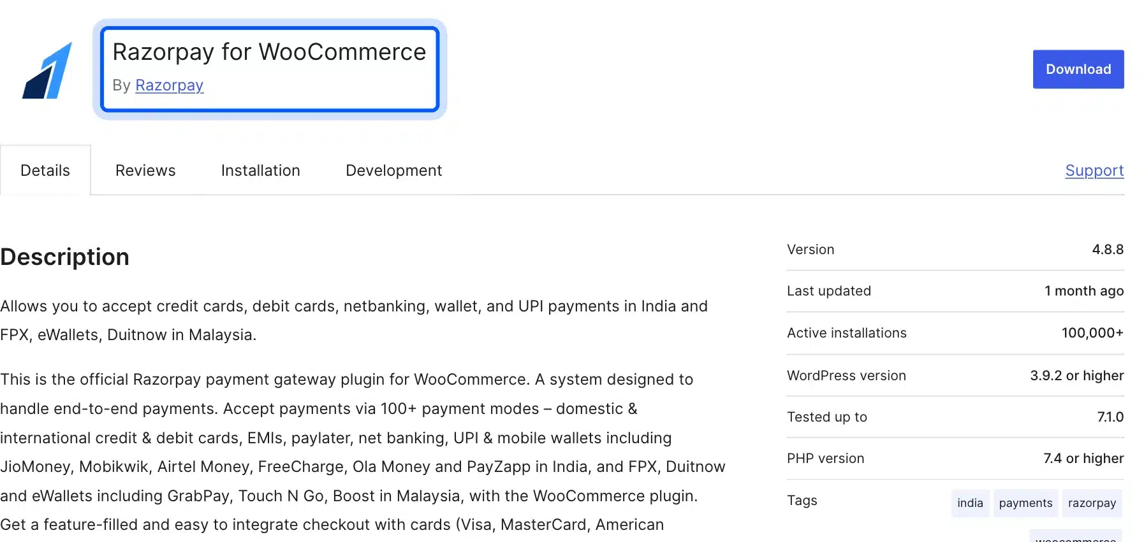
Task: Click the Tags label
Action: click(802, 501)
